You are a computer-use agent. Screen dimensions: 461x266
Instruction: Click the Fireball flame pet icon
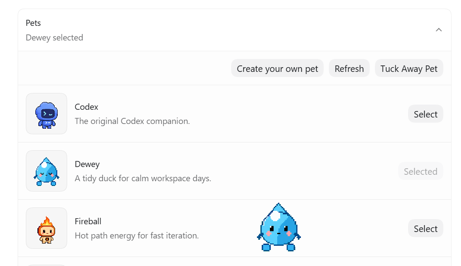(46, 228)
